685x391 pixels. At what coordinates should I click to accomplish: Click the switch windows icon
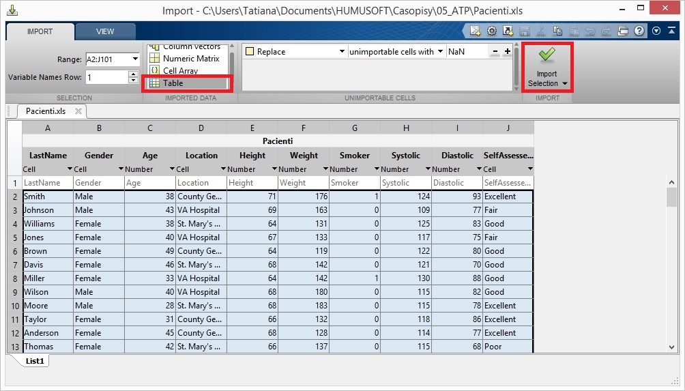(623, 31)
